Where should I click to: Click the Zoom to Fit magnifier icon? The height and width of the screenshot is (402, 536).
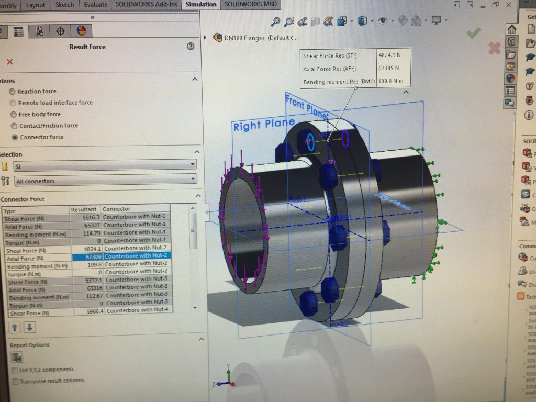pyautogui.click(x=275, y=21)
